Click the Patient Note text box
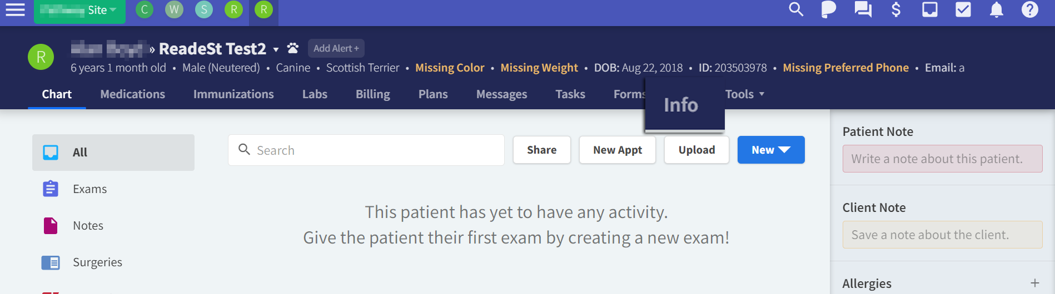 click(x=942, y=159)
